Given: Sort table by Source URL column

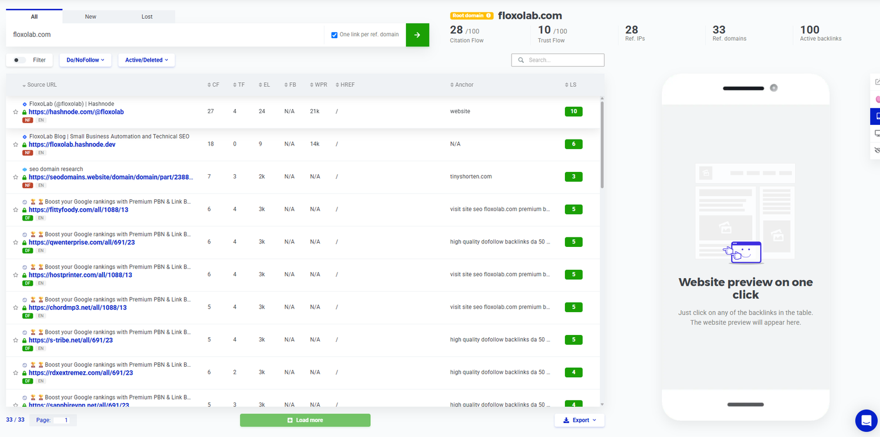Looking at the screenshot, I should (x=39, y=85).
